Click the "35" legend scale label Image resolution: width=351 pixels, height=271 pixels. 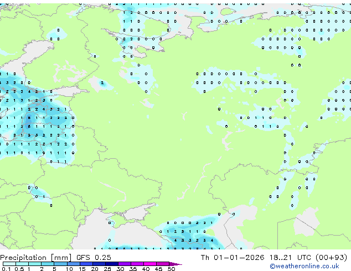point(133,269)
